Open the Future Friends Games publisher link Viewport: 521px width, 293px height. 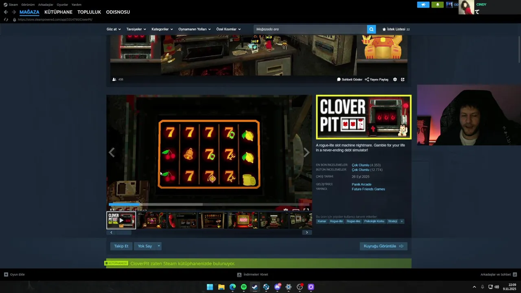368,189
